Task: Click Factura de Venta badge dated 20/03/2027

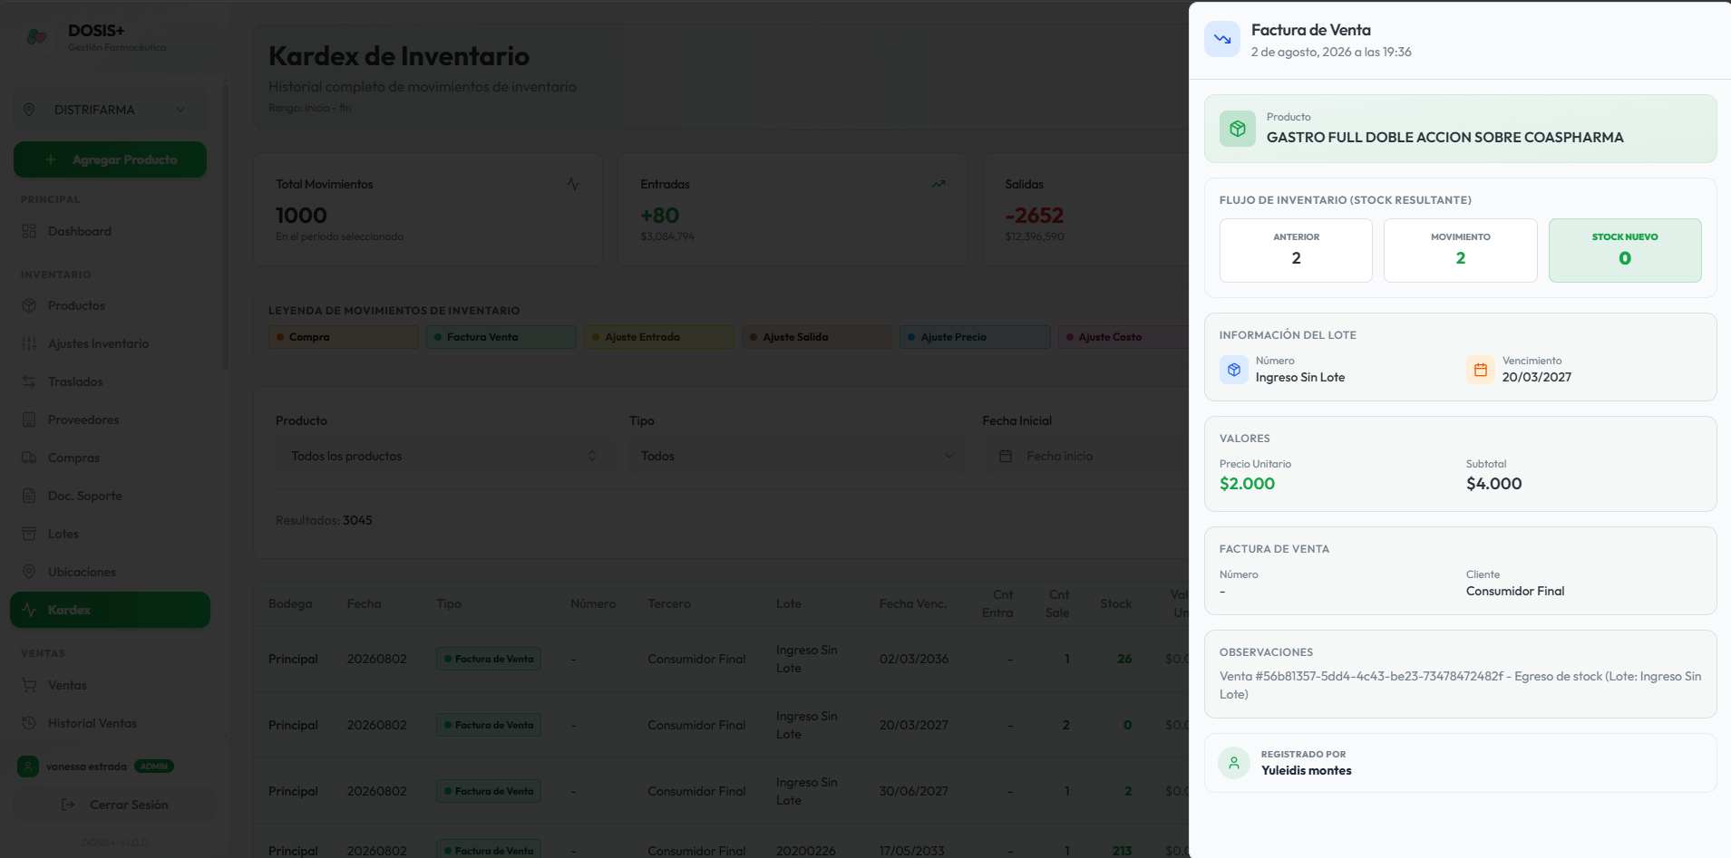Action: 489,725
